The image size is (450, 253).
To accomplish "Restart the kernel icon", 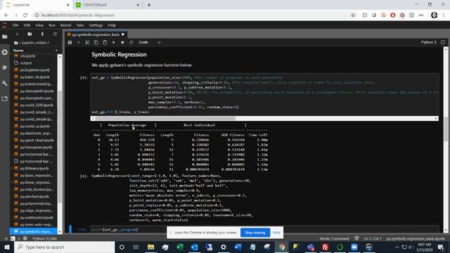I will pos(131,42).
